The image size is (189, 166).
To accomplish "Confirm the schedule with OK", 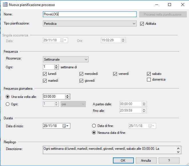I will click(x=123, y=160).
